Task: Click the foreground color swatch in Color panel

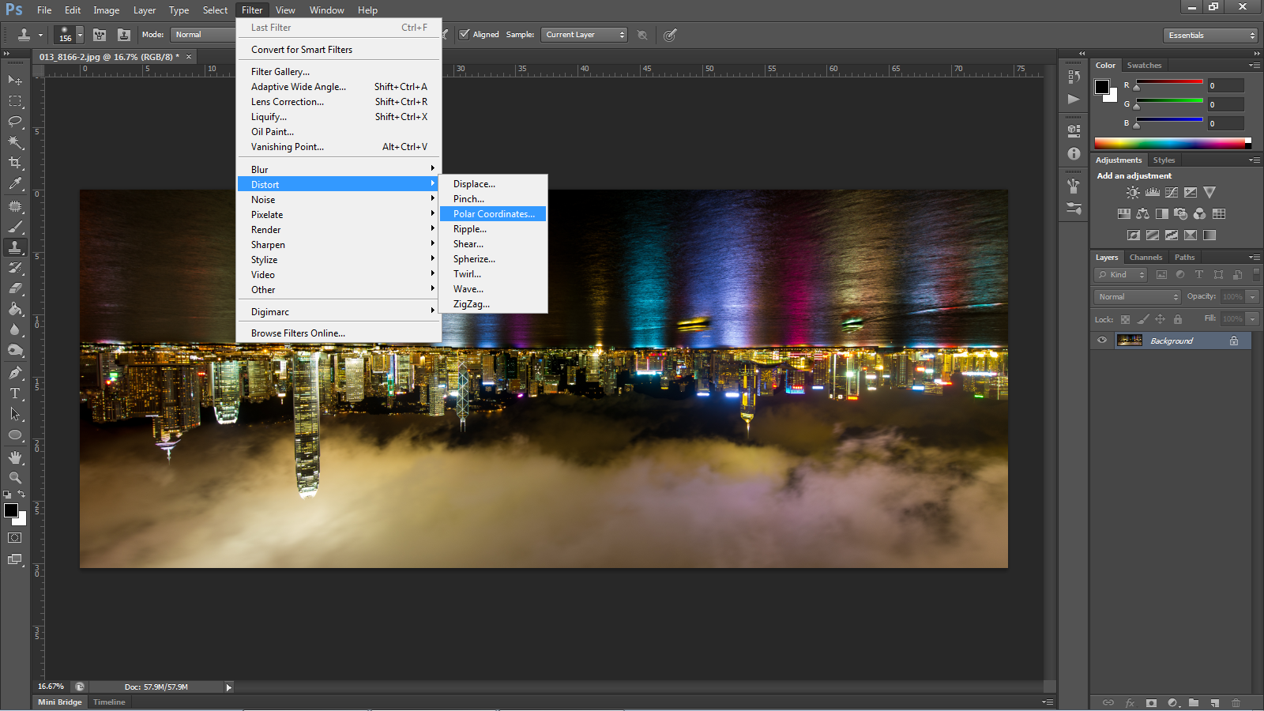Action: 1102,87
